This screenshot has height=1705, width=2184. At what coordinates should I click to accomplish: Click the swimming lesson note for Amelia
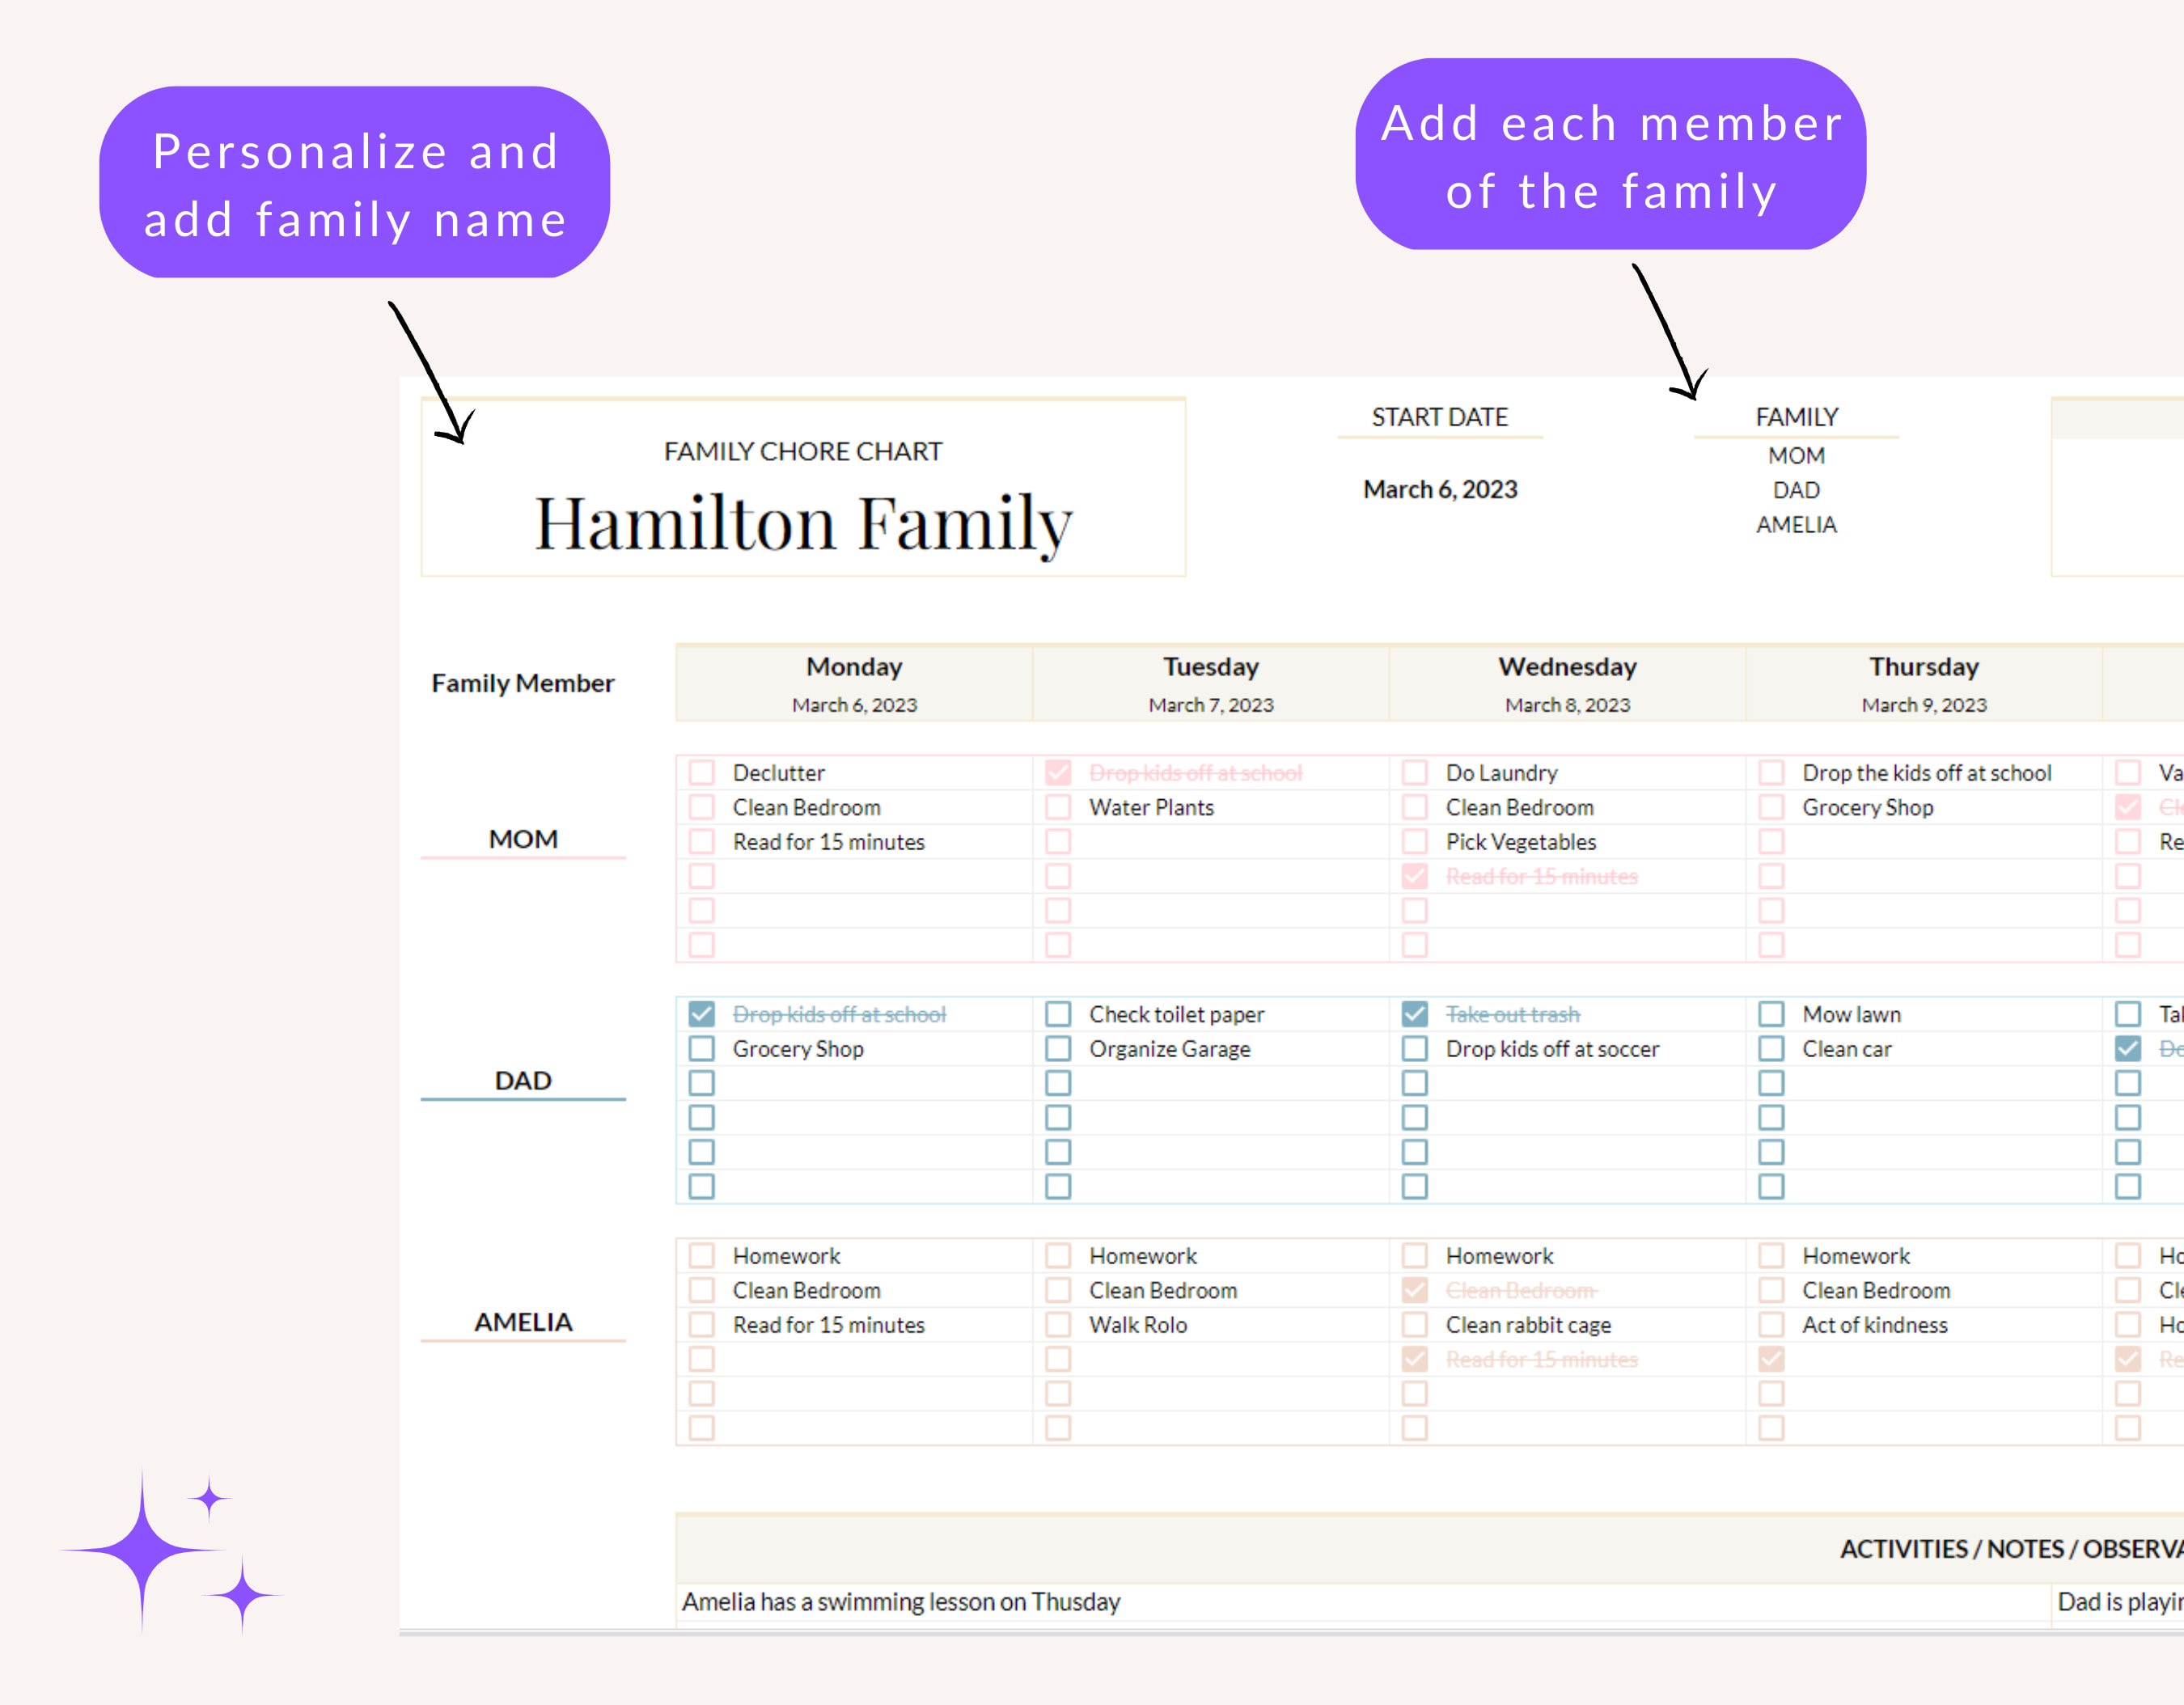click(899, 1601)
